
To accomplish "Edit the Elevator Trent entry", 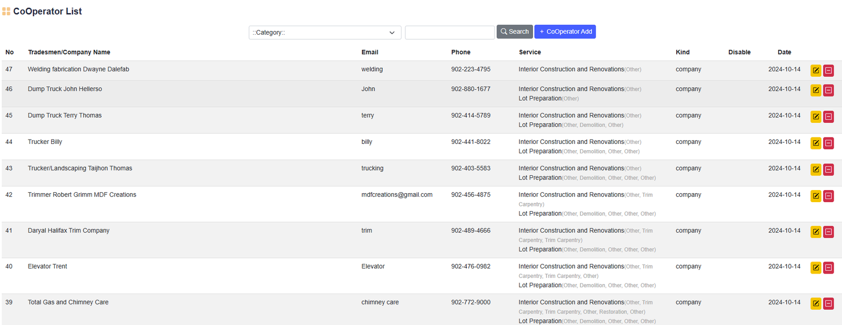I will click(x=815, y=268).
